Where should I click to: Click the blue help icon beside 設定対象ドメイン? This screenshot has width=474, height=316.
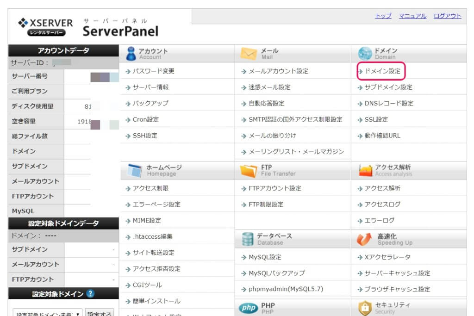pyautogui.click(x=91, y=294)
